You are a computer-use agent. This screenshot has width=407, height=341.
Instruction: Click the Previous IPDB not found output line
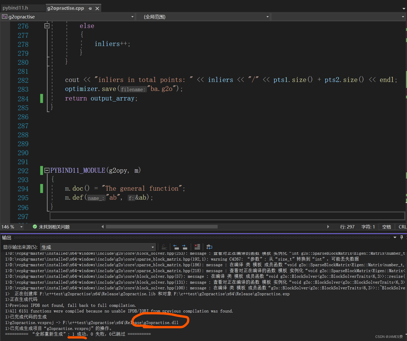70,305
